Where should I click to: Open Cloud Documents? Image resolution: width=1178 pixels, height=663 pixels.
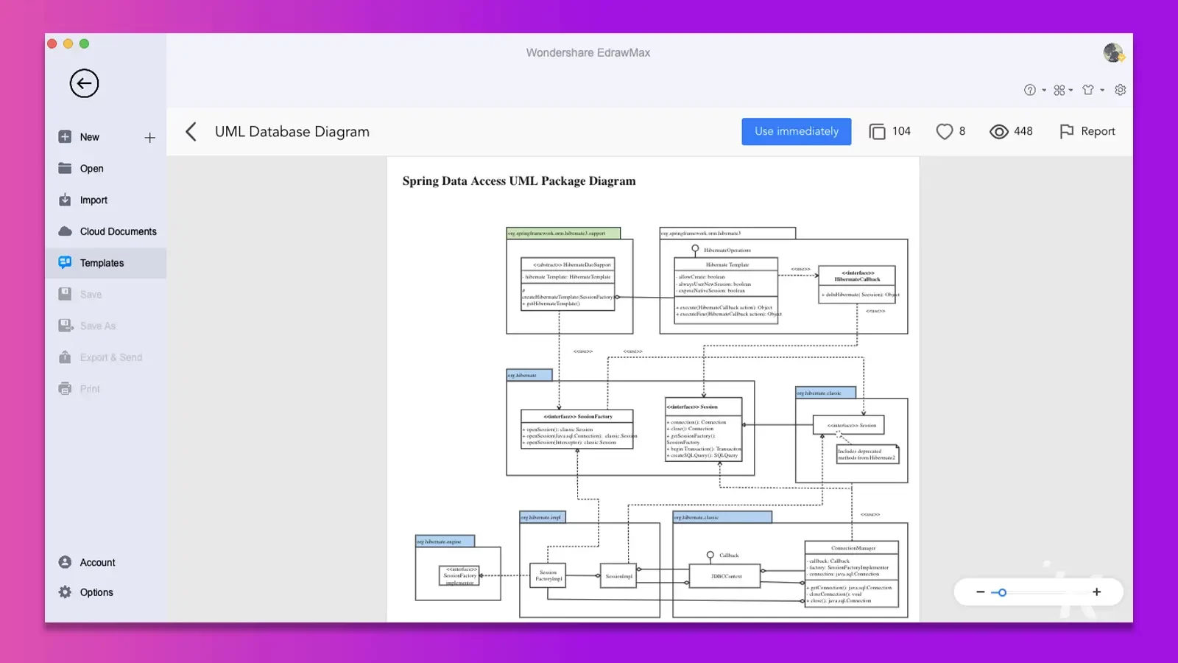pos(118,231)
